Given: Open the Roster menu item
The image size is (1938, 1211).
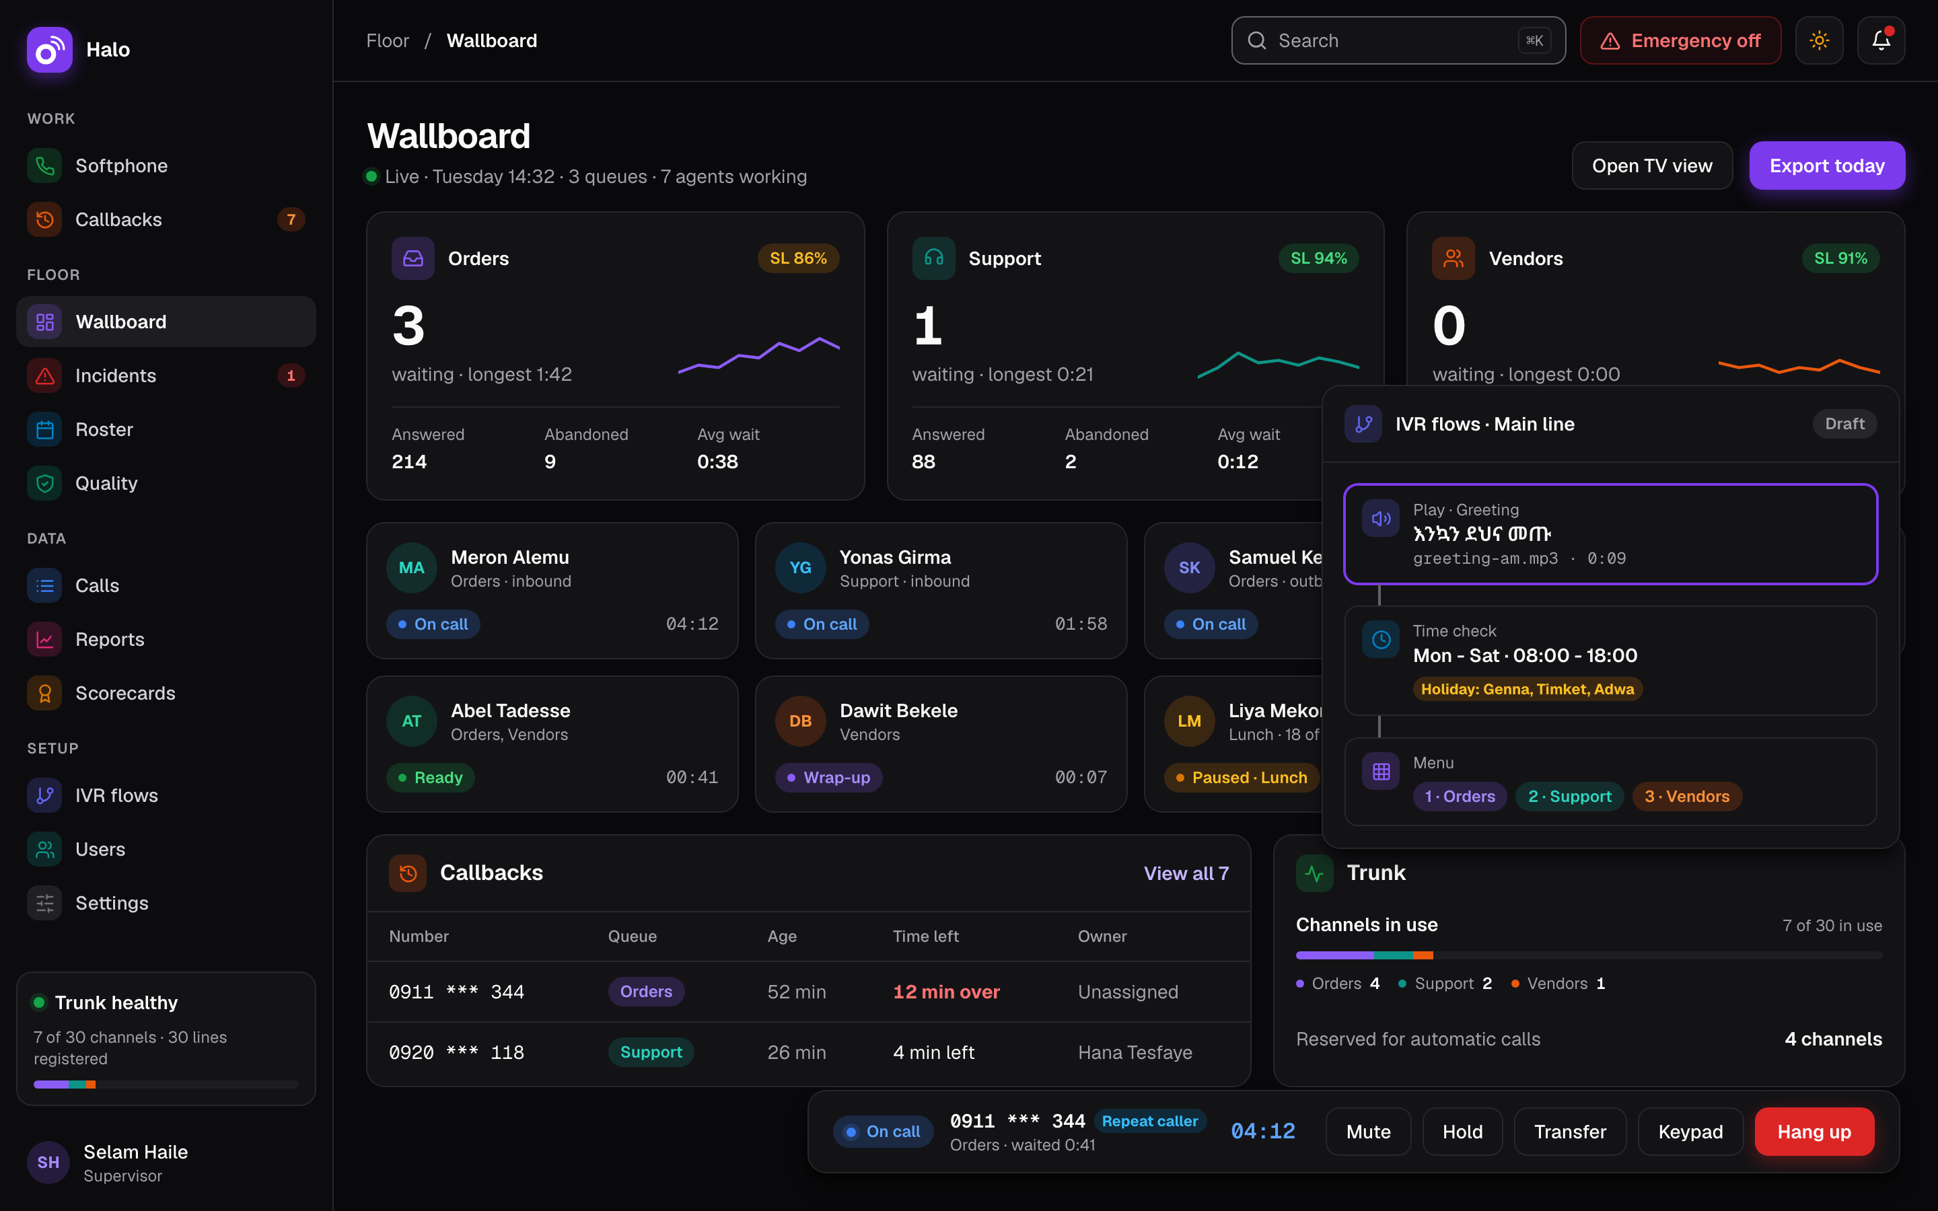Looking at the screenshot, I should (166, 429).
